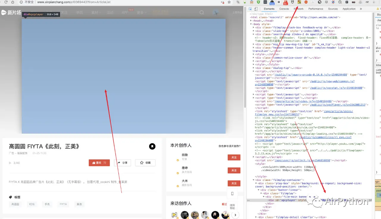Open the first visiting creator avatar
Viewport: 381px width, 219px height.
(174, 215)
